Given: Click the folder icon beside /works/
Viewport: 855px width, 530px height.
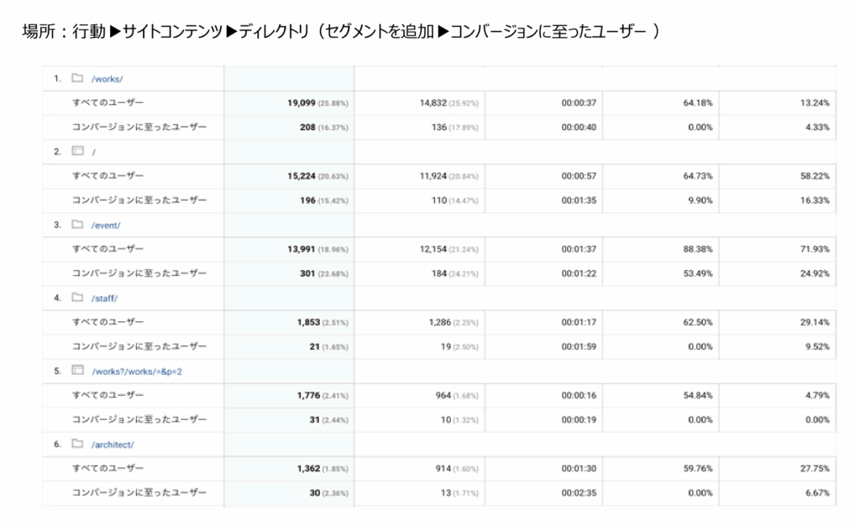Looking at the screenshot, I should (x=77, y=78).
